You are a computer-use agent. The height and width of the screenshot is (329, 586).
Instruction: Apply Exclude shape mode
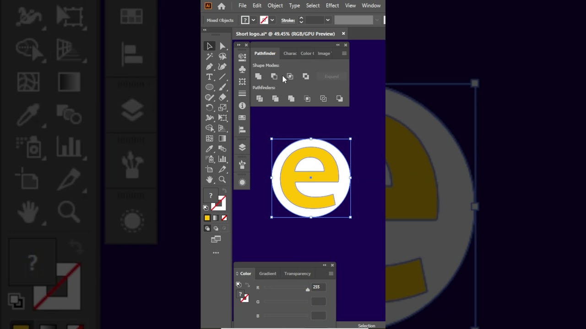[x=306, y=76]
